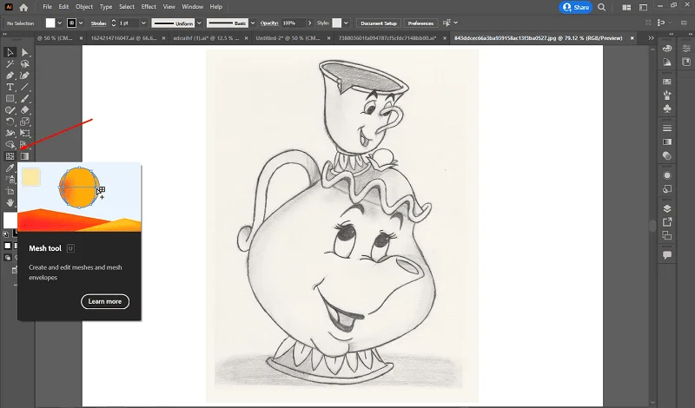Image resolution: width=695 pixels, height=408 pixels.
Task: Open the Effect menu
Action: pyautogui.click(x=149, y=7)
